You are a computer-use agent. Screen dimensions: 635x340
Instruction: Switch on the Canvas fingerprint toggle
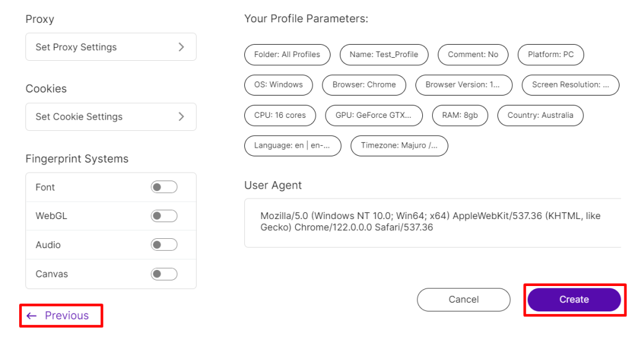164,274
